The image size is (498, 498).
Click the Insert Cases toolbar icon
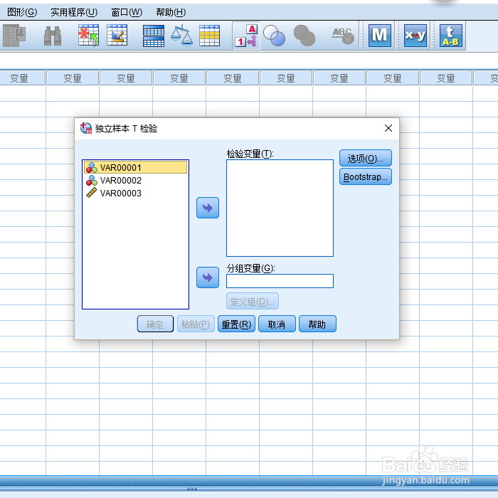[x=89, y=36]
